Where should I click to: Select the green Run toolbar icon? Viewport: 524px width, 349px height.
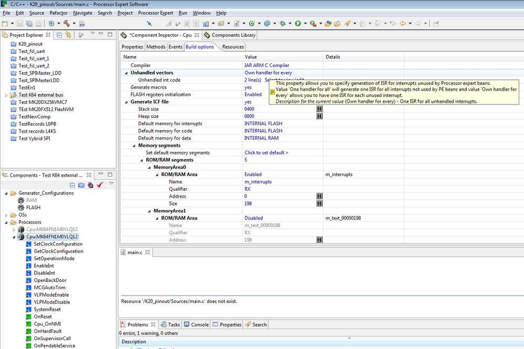[x=299, y=24]
